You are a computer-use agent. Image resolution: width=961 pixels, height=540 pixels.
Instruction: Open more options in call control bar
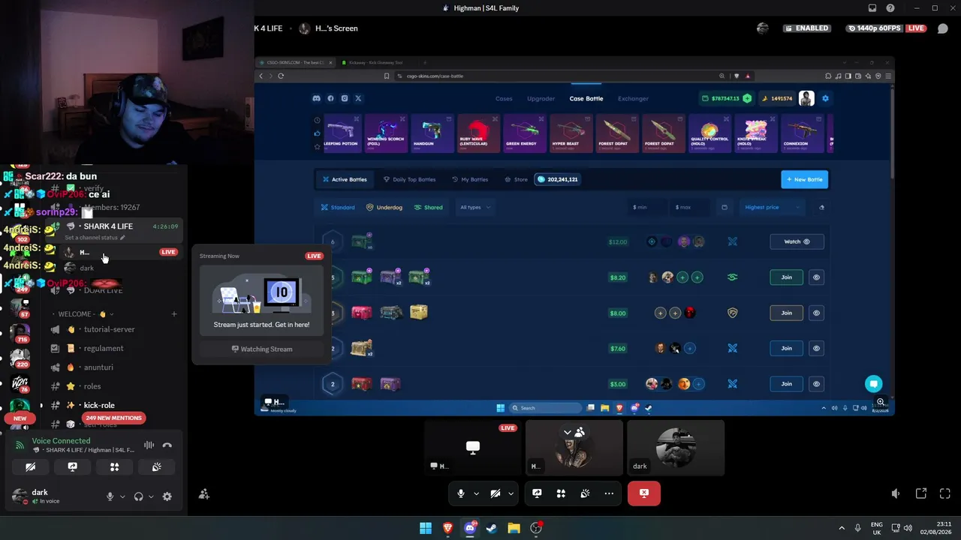click(609, 493)
